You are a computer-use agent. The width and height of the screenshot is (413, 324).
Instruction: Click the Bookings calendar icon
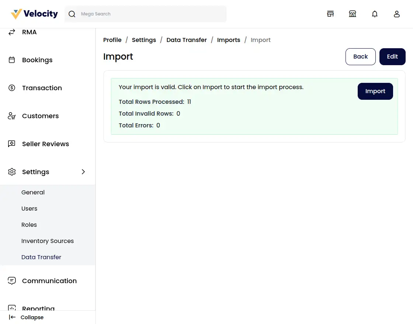pos(12,60)
